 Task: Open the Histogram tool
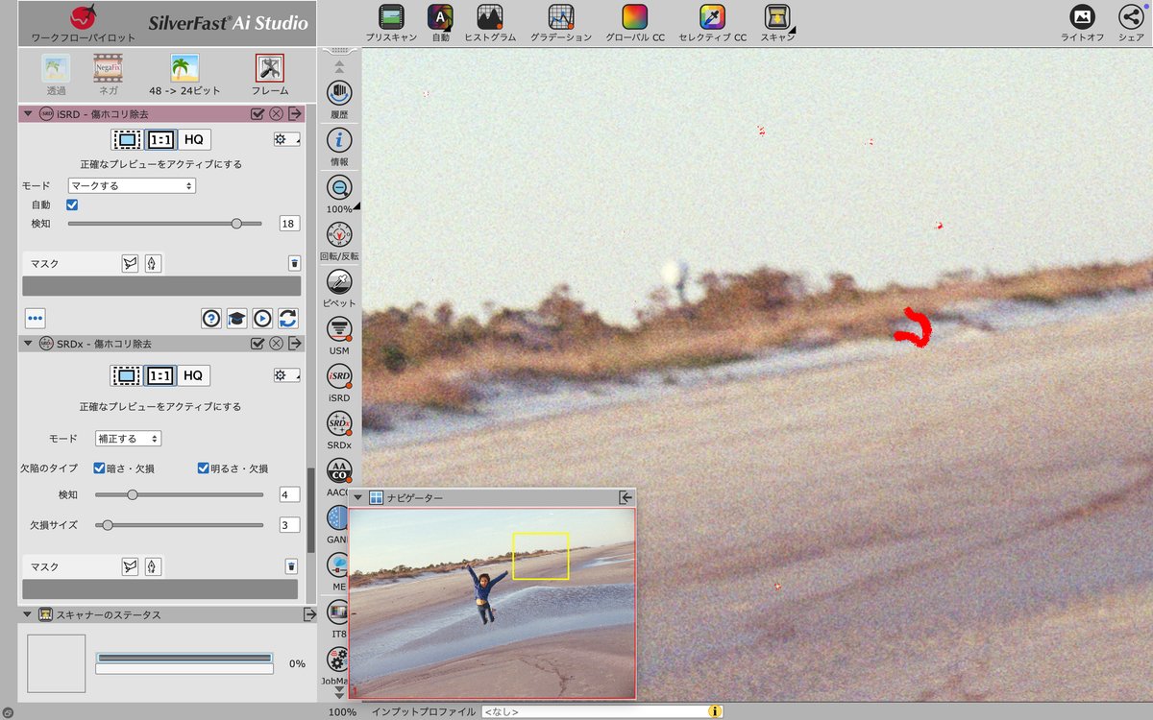pyautogui.click(x=492, y=17)
